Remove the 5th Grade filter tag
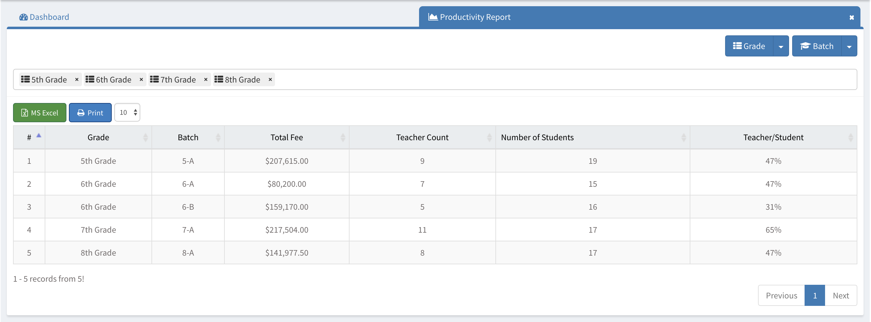This screenshot has width=871, height=322. click(x=77, y=79)
